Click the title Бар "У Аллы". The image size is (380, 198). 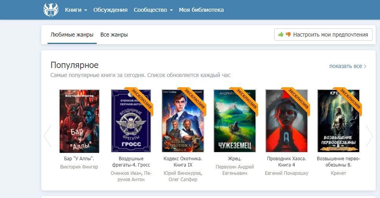tap(79, 158)
